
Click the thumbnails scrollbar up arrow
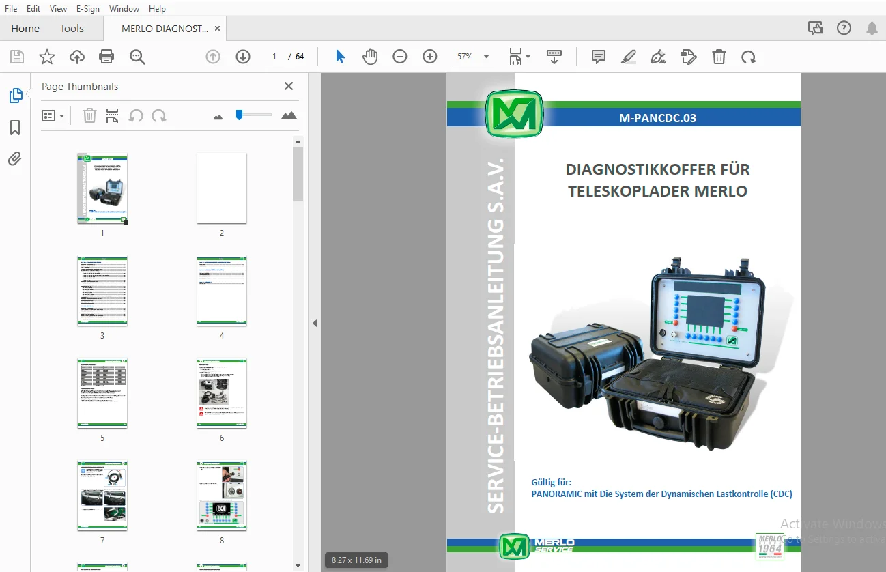(x=298, y=141)
